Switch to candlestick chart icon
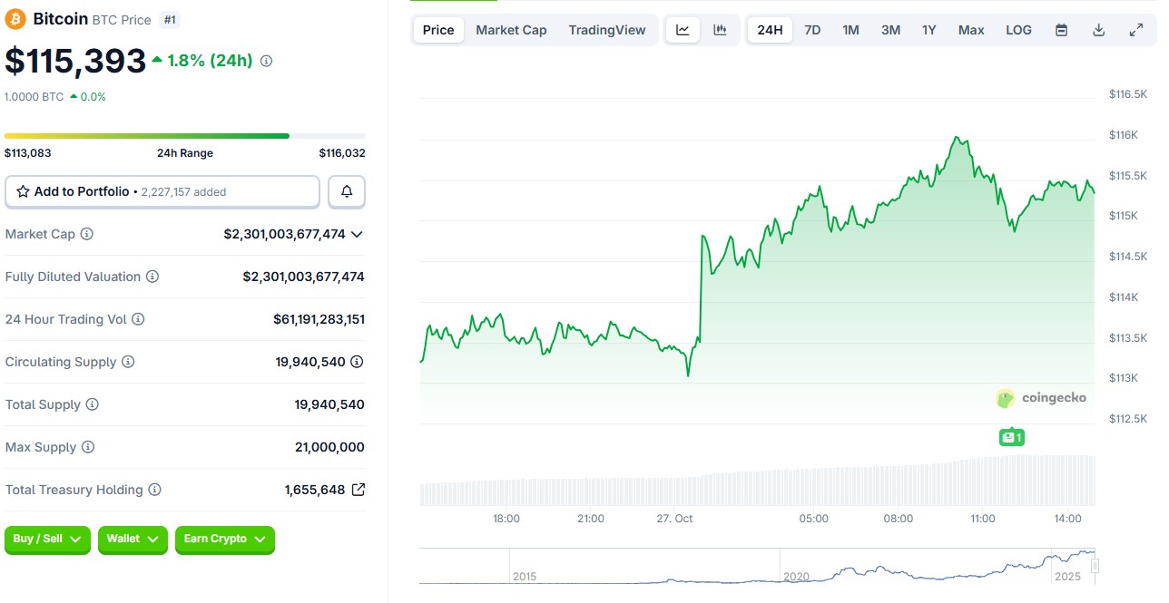Image resolution: width=1169 pixels, height=603 pixels. (x=720, y=30)
